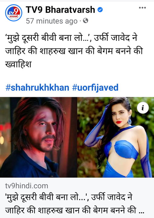Open the #shahrukhkhan hashtag
Viewport: 154px width, 218px height.
click(x=37, y=88)
